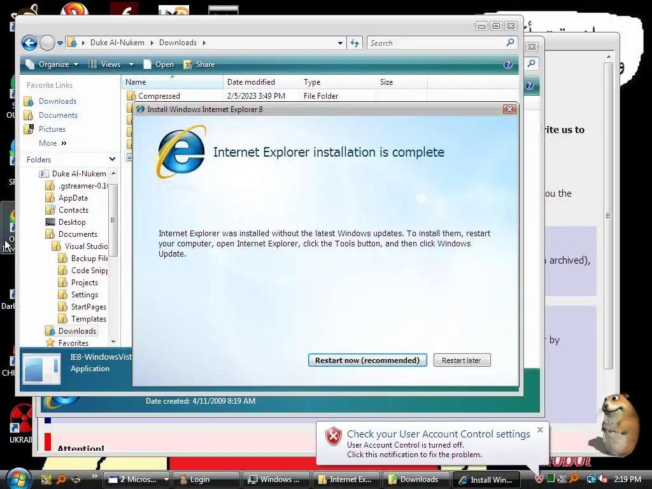
Task: Click the 2:19 PM taskbar clock
Action: [627, 479]
